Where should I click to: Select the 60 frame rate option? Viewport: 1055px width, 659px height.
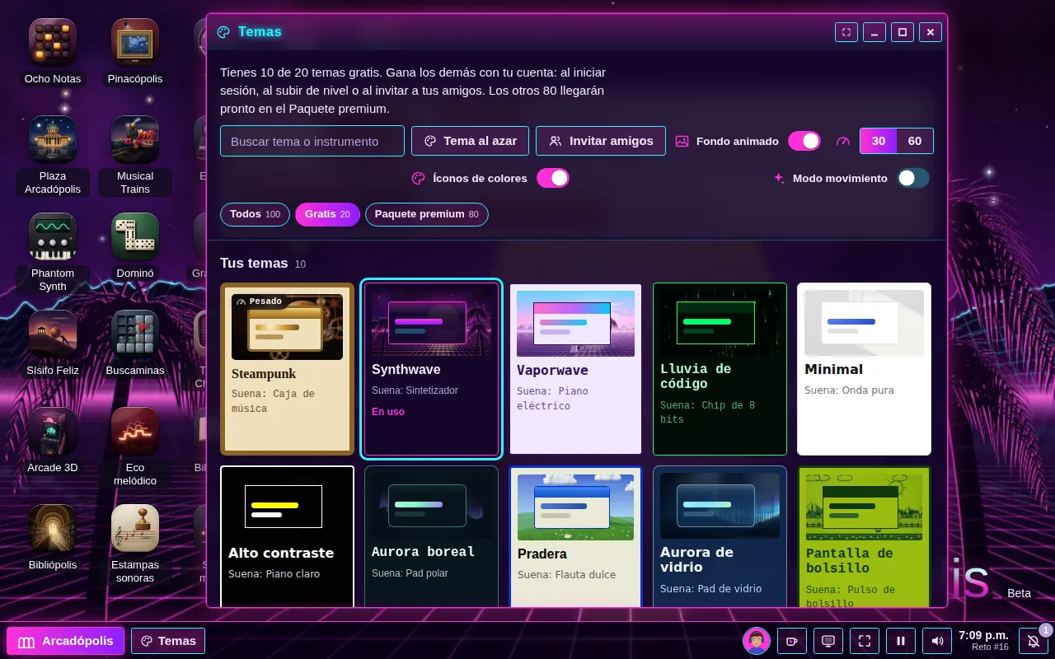pyautogui.click(x=915, y=141)
